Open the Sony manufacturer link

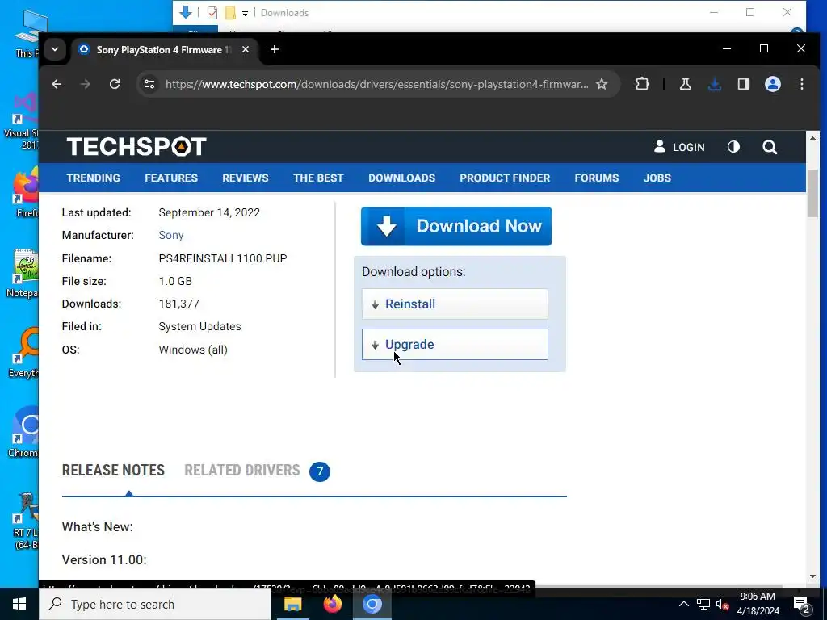(x=171, y=235)
